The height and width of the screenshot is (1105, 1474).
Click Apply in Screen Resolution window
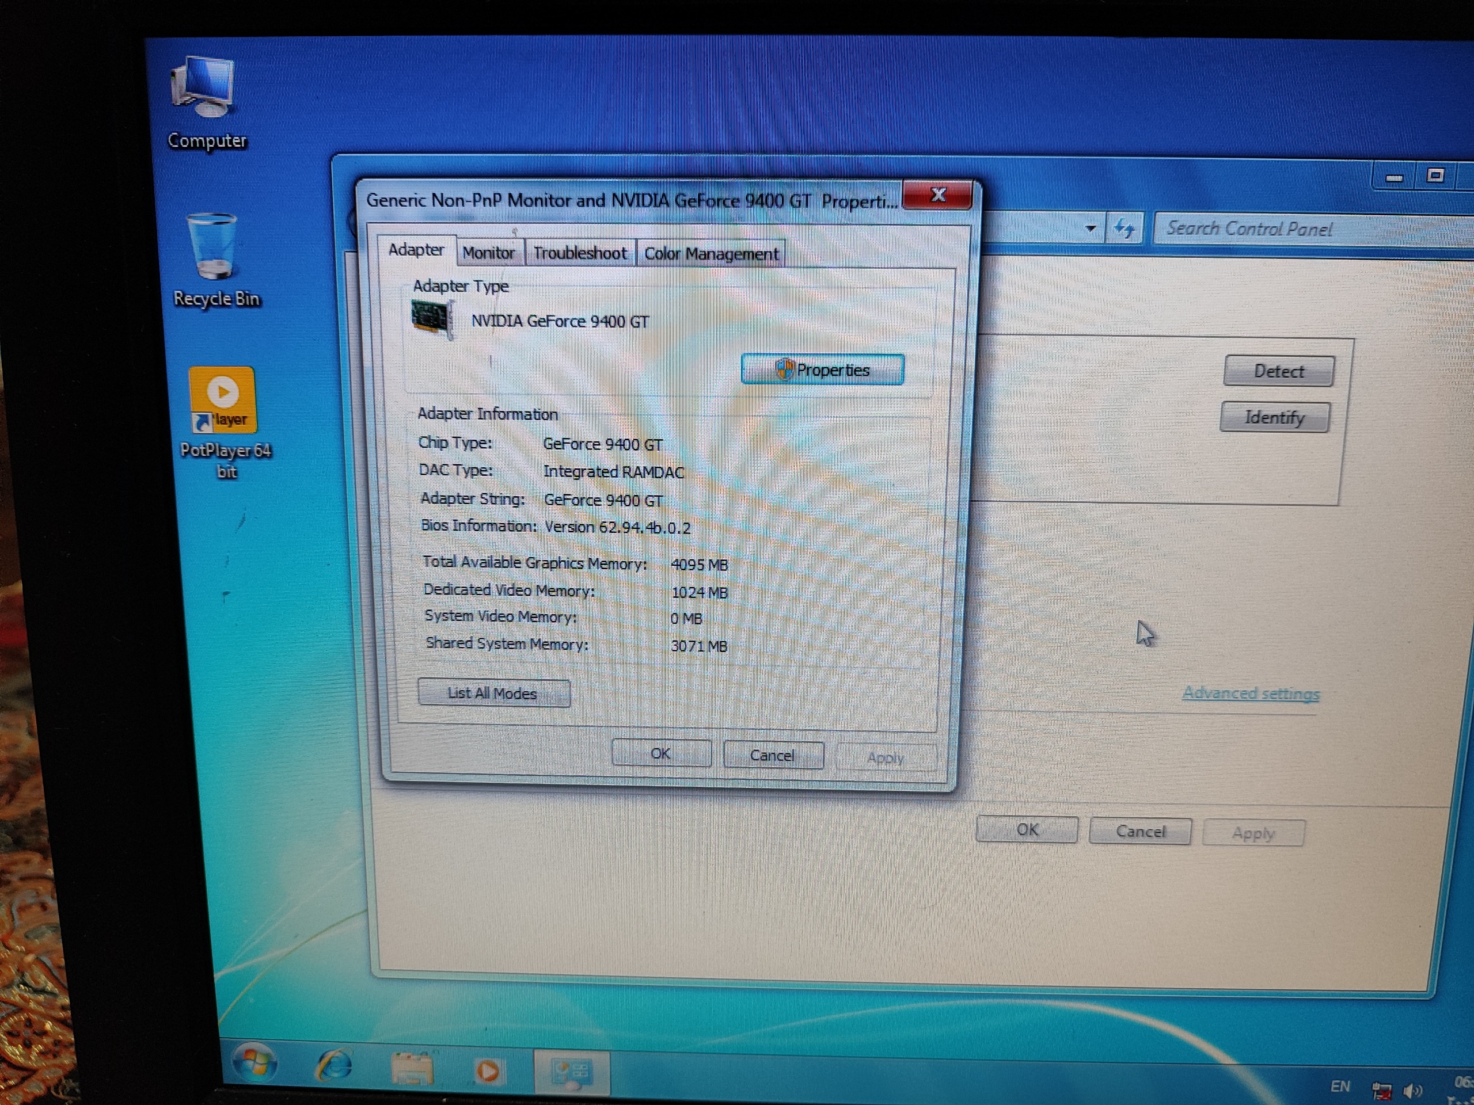1253,833
